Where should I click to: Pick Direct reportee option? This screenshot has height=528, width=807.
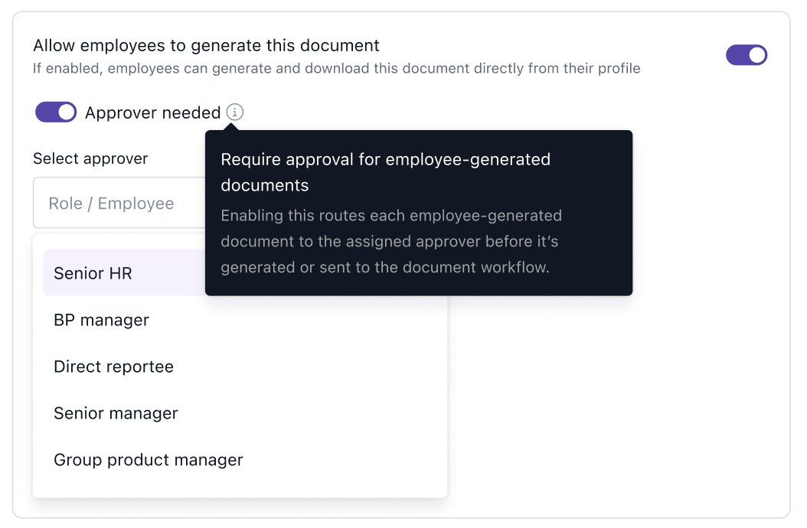pyautogui.click(x=113, y=367)
